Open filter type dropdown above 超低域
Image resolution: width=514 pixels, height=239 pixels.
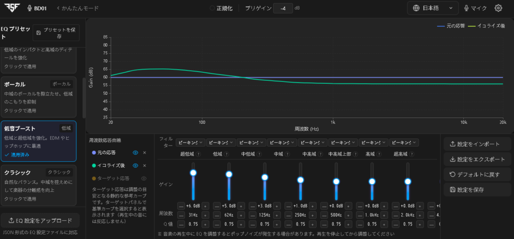[x=190, y=143]
